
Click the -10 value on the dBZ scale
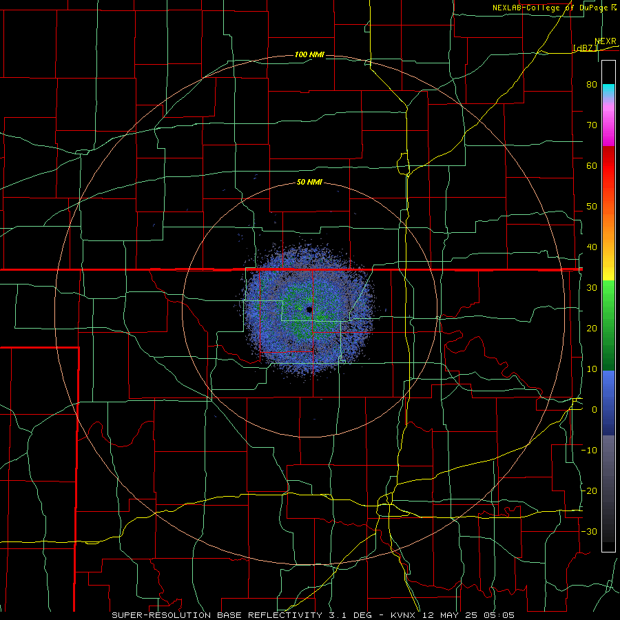click(589, 451)
